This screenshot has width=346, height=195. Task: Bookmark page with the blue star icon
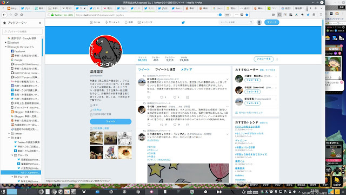click(247, 15)
